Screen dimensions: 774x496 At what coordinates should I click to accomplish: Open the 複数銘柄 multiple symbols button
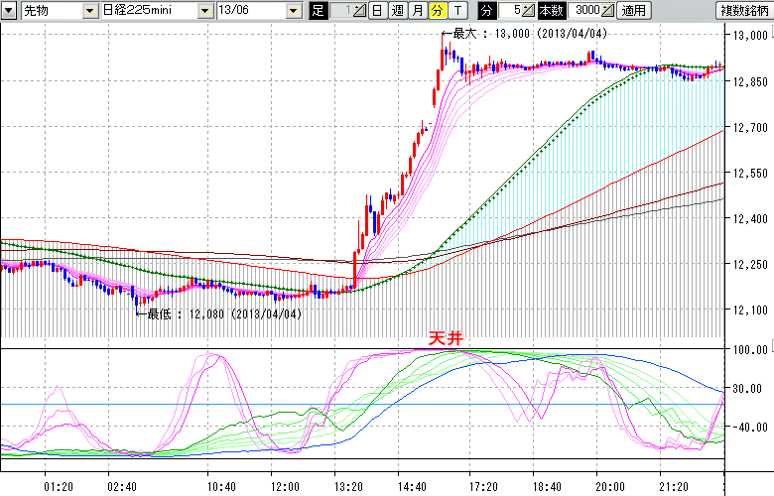pyautogui.click(x=744, y=11)
